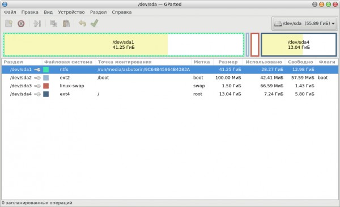This screenshot has height=207, width=340.
Task: Click the Файловая система column header
Action: [x=69, y=62]
